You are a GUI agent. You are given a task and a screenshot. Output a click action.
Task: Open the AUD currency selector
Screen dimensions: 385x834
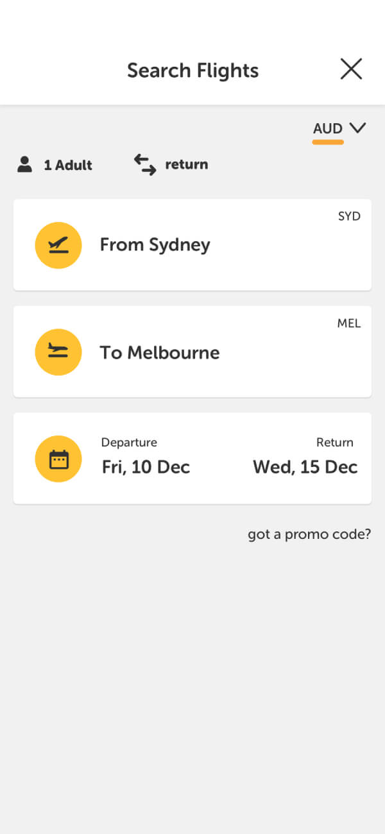pos(328,129)
